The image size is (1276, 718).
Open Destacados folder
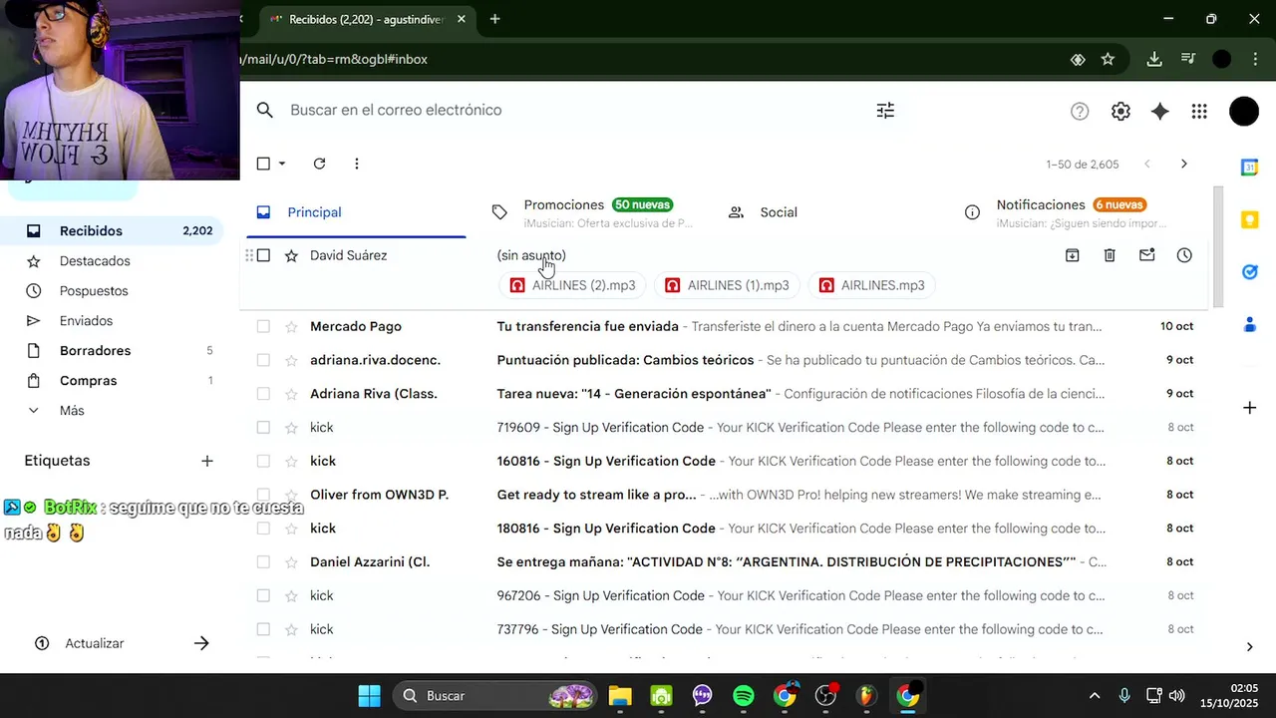112,261
